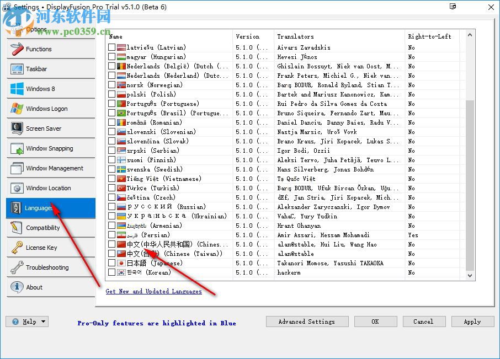The image size is (500, 359).
Task: Check the Chinese (People's Republic) language checkbox
Action: pyautogui.click(x=111, y=244)
